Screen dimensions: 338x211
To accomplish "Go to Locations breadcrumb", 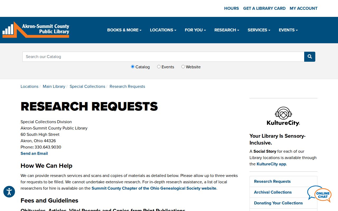I will [x=30, y=87].
